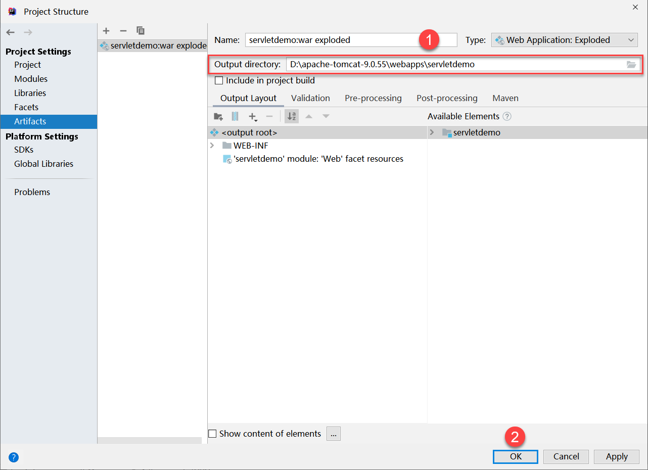This screenshot has height=470, width=648.
Task: Open help for Available Elements
Action: click(507, 116)
